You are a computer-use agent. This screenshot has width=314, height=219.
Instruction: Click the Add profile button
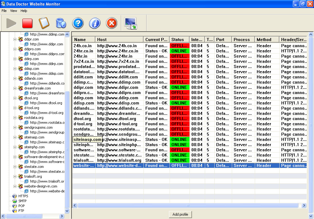pos(180,214)
